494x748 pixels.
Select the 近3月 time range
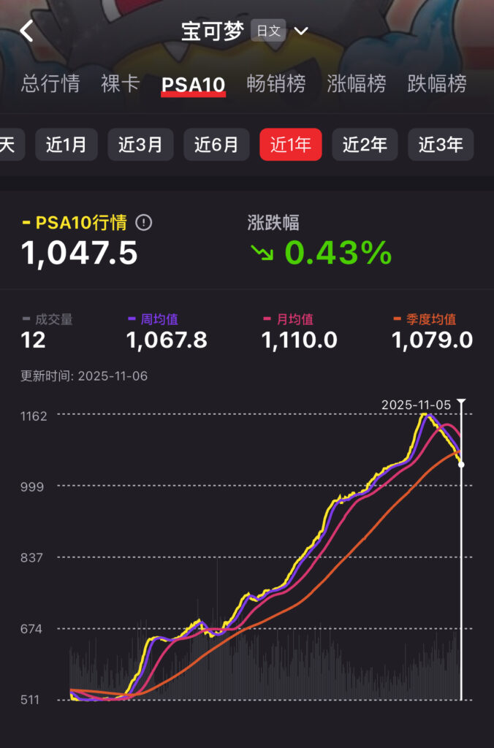click(x=140, y=145)
